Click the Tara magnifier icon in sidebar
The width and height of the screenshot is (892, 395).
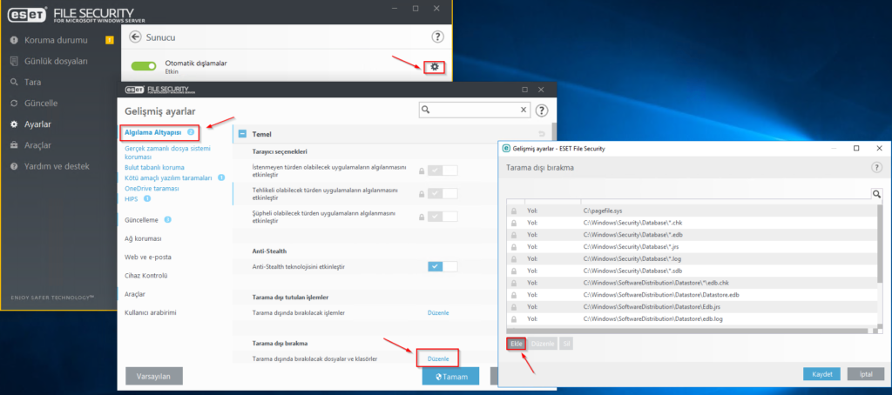pyautogui.click(x=14, y=83)
